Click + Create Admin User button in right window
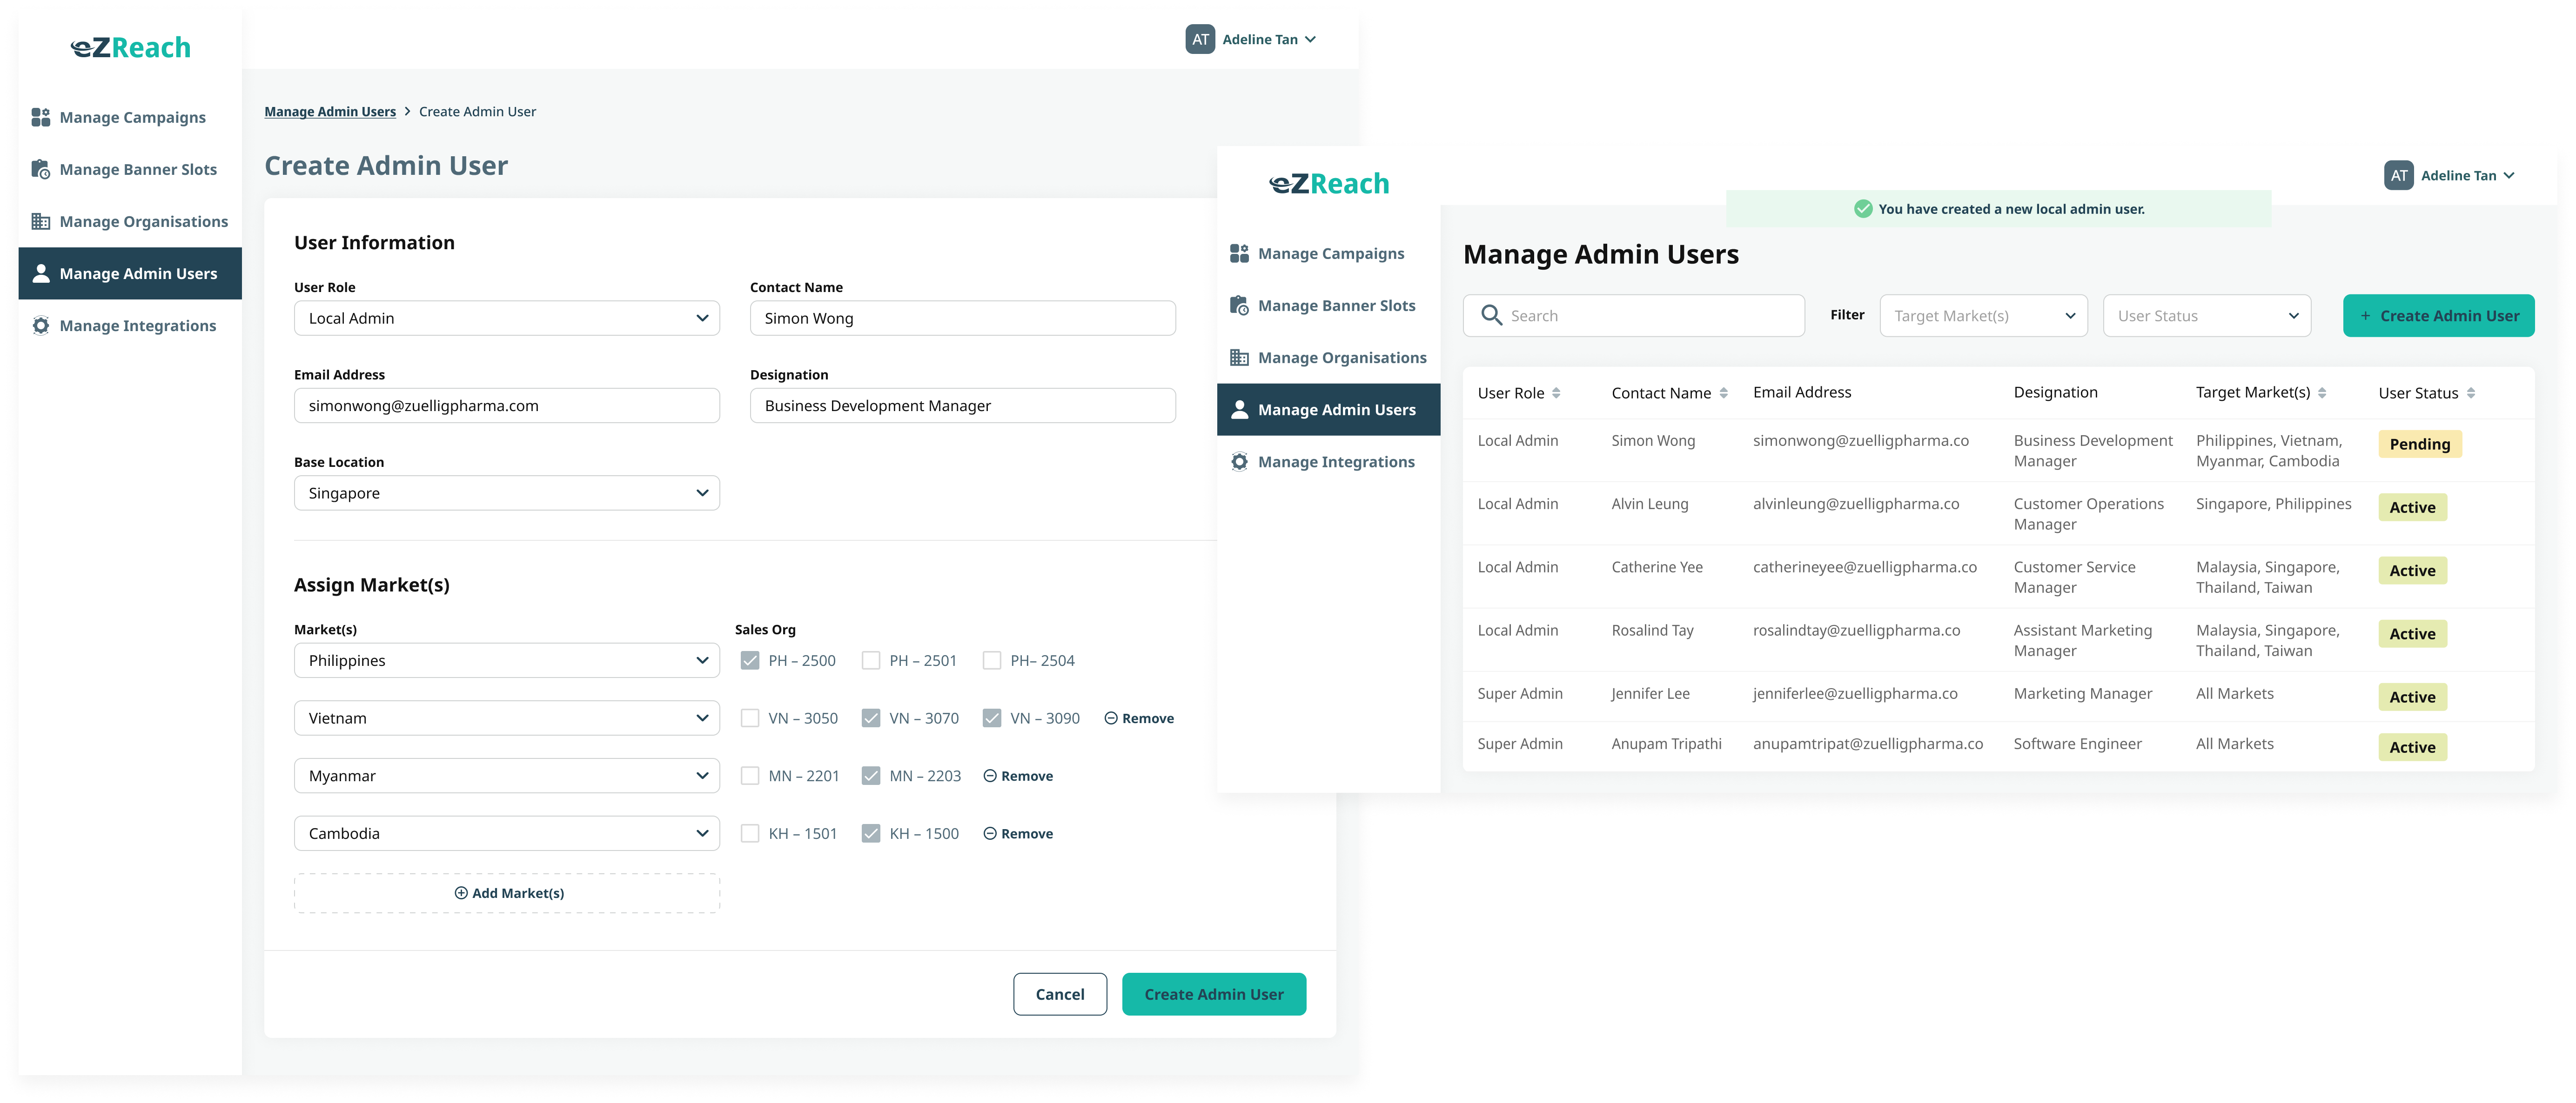The image size is (2576, 1103). point(2439,316)
